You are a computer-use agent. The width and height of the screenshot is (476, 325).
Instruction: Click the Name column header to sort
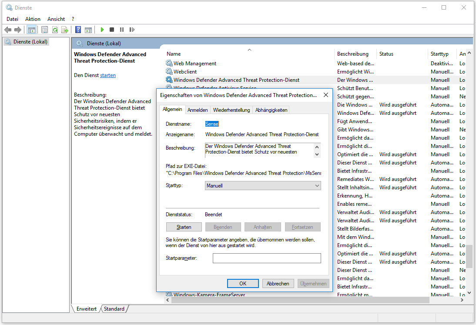174,54
